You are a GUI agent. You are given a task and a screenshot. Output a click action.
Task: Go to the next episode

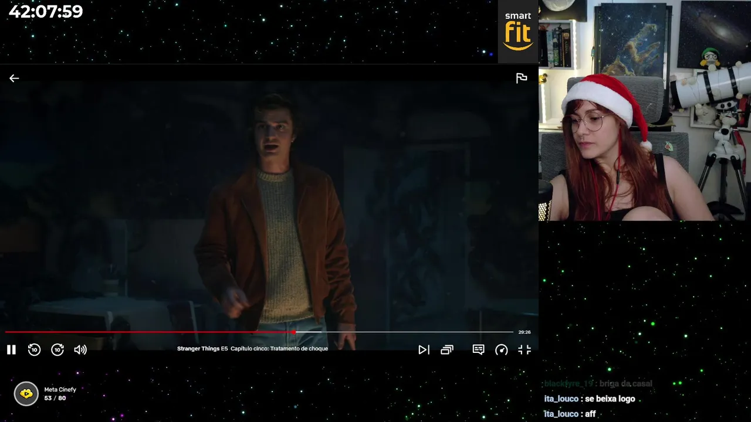(x=424, y=350)
